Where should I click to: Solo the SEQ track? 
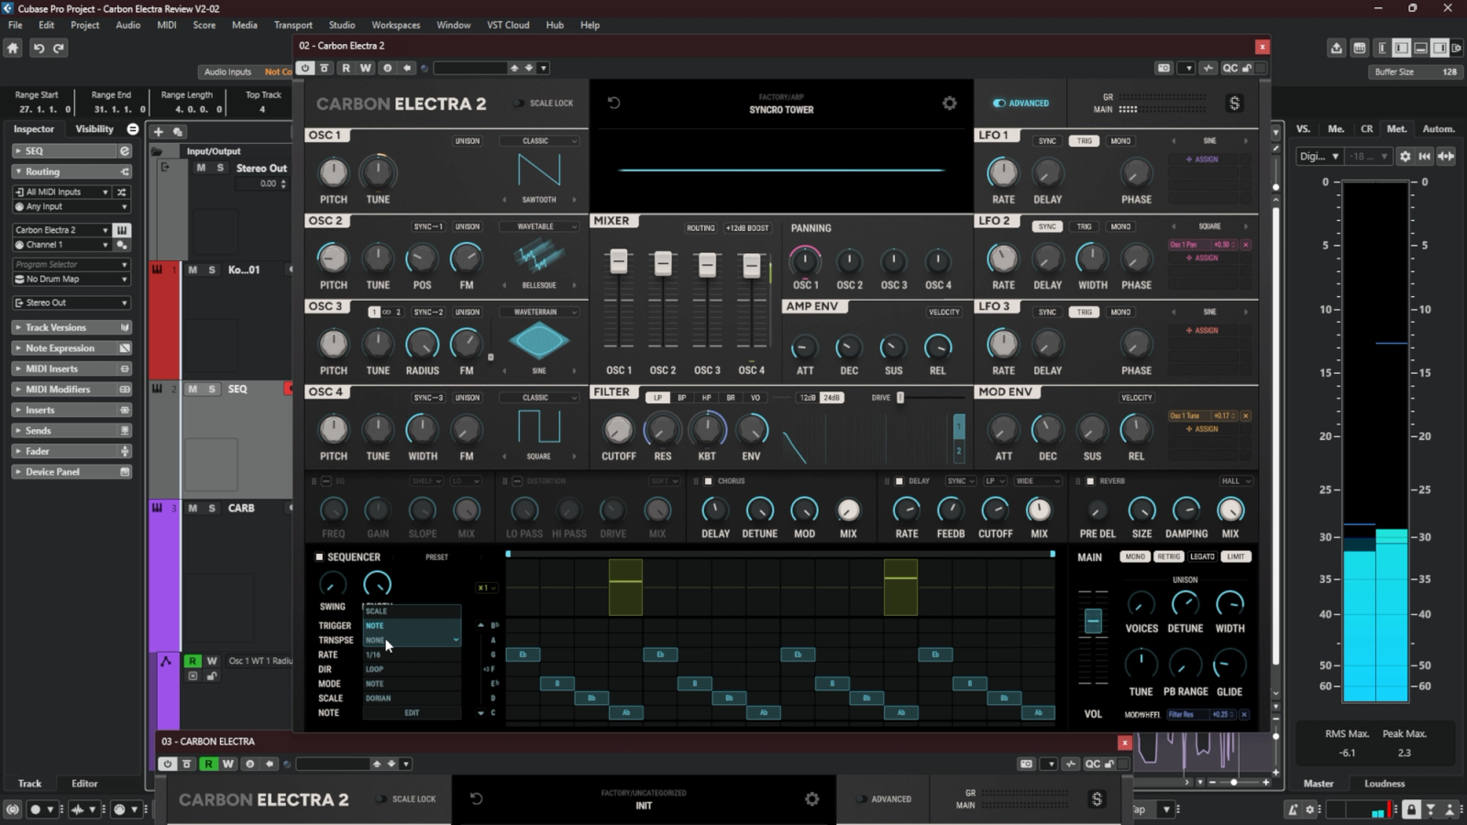click(212, 389)
